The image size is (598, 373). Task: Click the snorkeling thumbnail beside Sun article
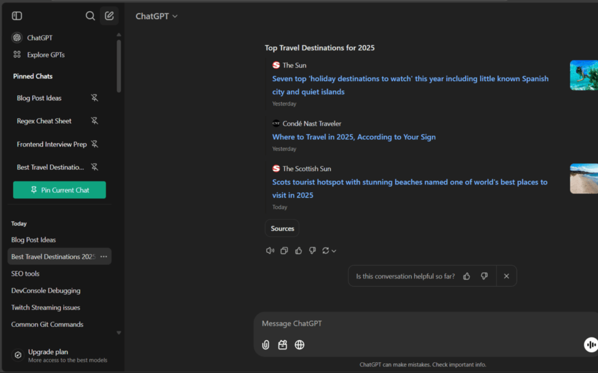point(584,75)
